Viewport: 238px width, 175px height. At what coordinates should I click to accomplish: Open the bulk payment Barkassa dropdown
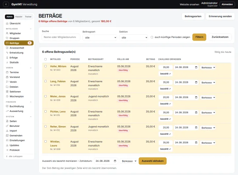coord(128,161)
